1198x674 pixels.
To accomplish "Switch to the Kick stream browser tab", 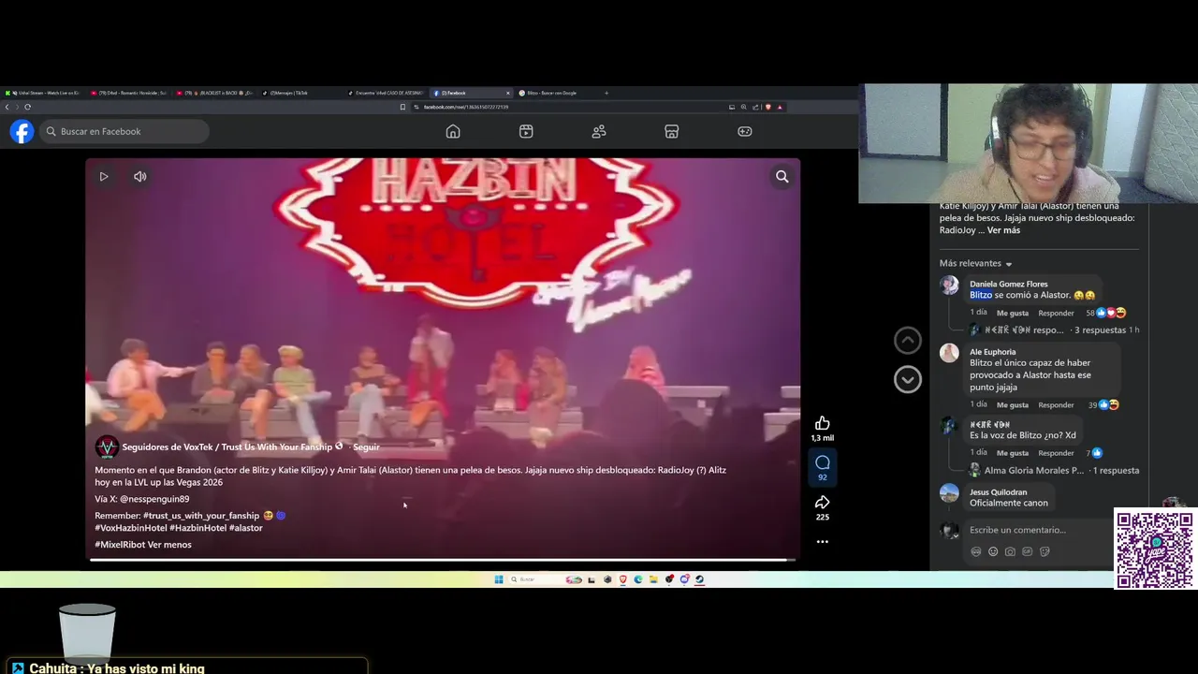I will tap(42, 93).
